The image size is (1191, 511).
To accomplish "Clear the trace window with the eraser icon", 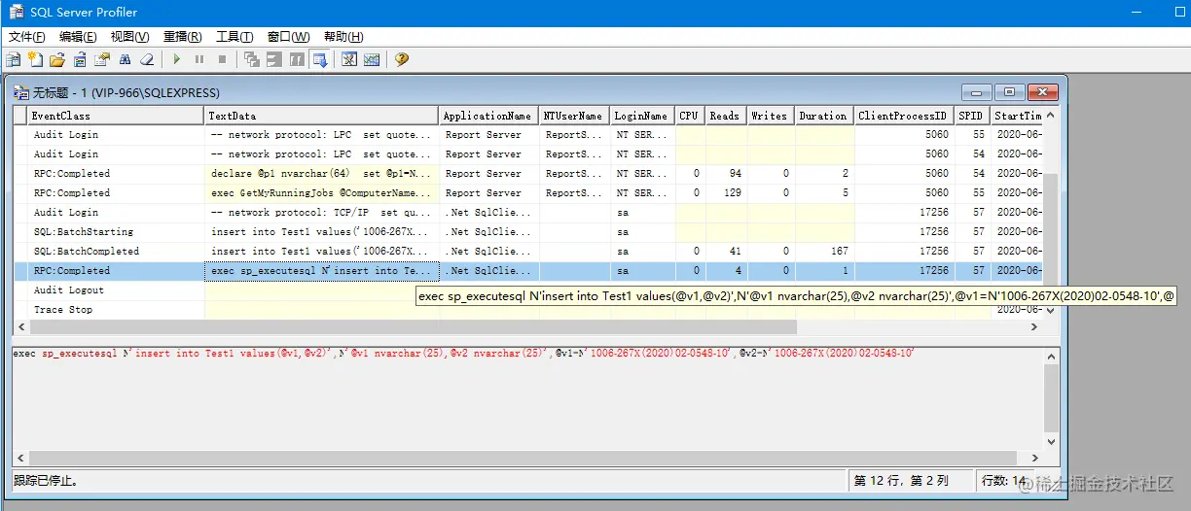I will pyautogui.click(x=147, y=59).
